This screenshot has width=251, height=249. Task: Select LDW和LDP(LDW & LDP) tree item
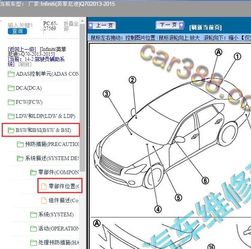click(x=46, y=116)
